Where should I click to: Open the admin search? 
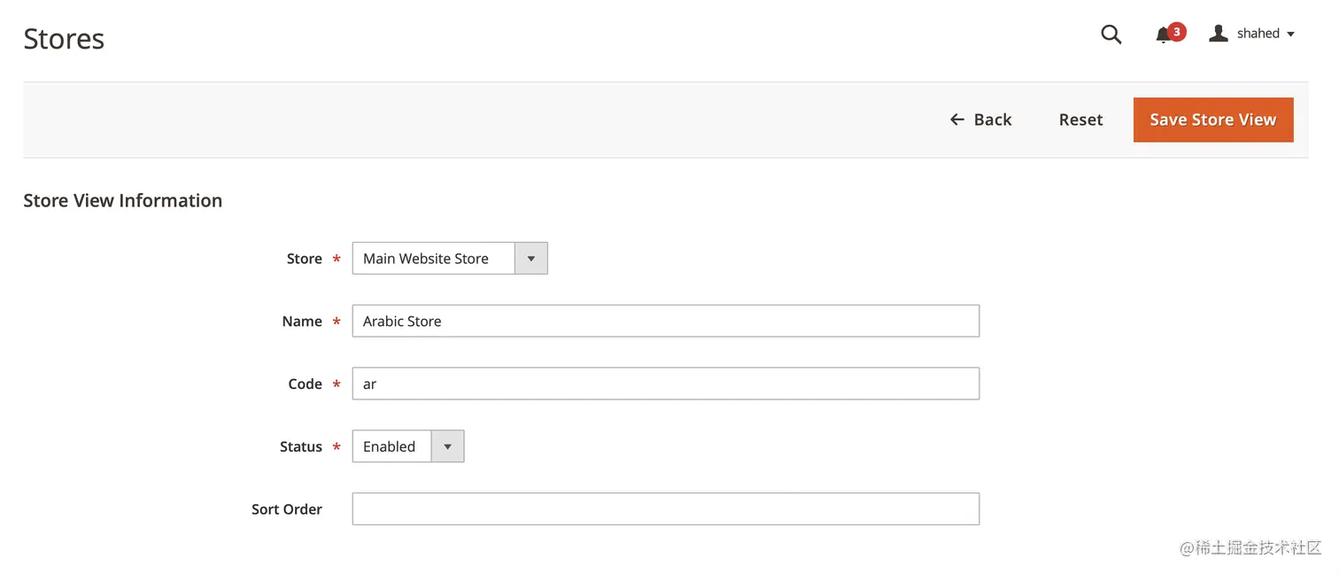(1111, 34)
